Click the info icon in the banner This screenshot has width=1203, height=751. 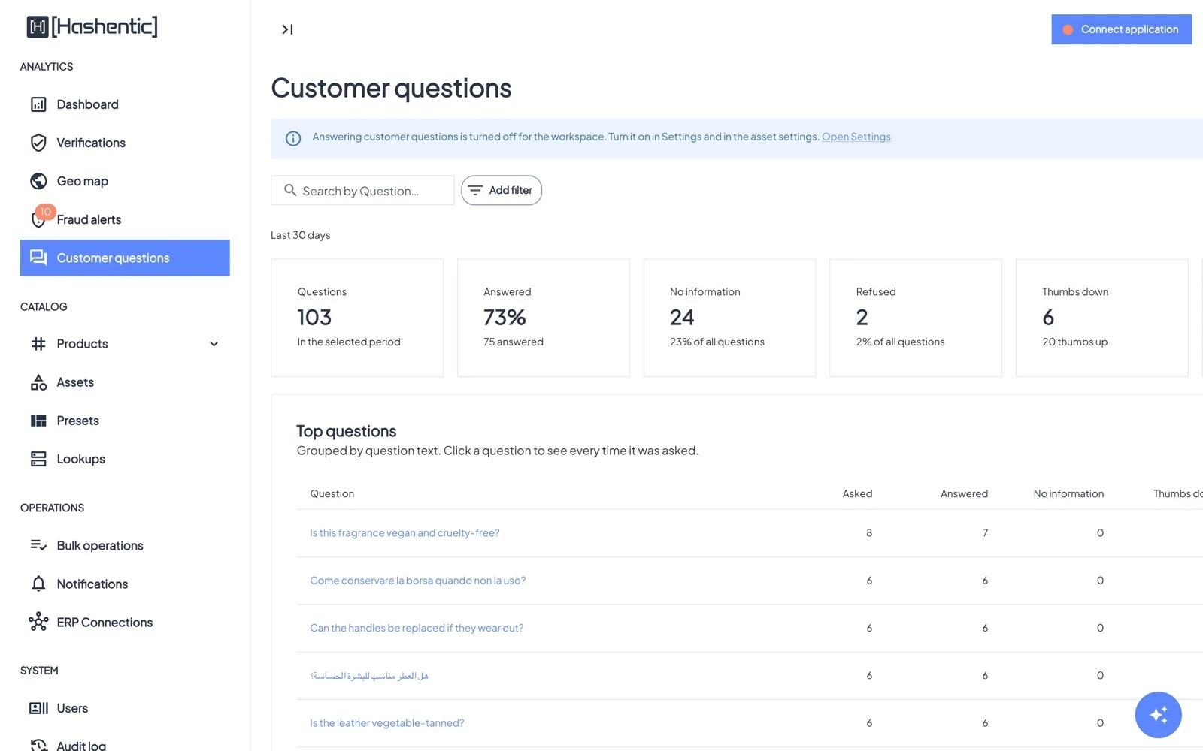[293, 138]
